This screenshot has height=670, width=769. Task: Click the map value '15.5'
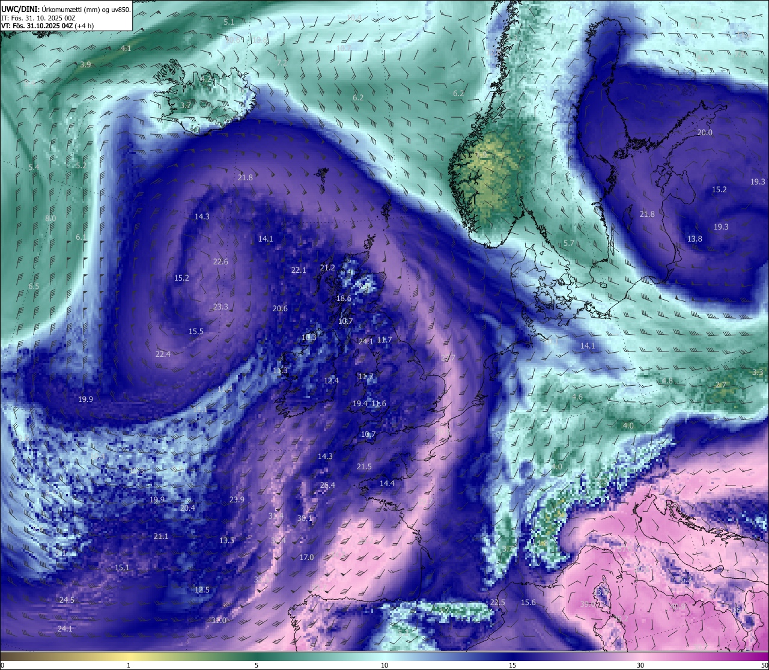pos(196,331)
